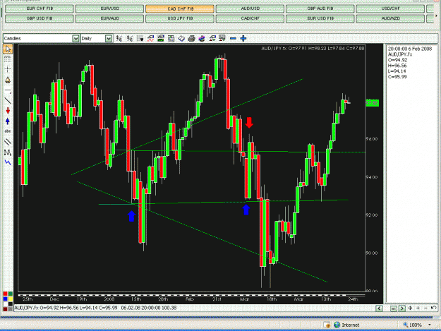Reset chart view with undo arrow icon
The width and height of the screenshot is (441, 331).
(433, 308)
